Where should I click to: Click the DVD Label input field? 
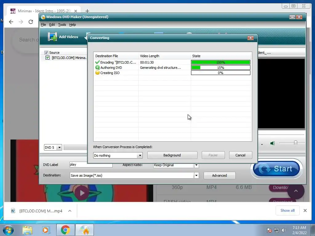pyautogui.click(x=91, y=165)
